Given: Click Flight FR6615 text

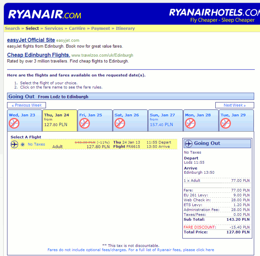Looking at the screenshot, I should (127, 147).
